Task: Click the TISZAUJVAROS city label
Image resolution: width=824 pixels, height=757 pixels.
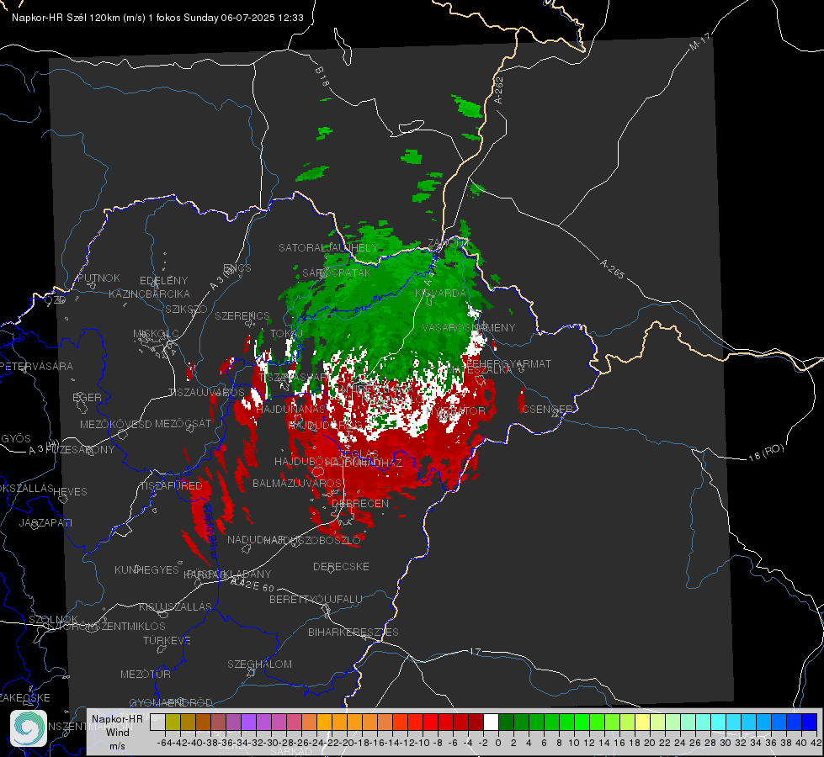Action: (206, 393)
